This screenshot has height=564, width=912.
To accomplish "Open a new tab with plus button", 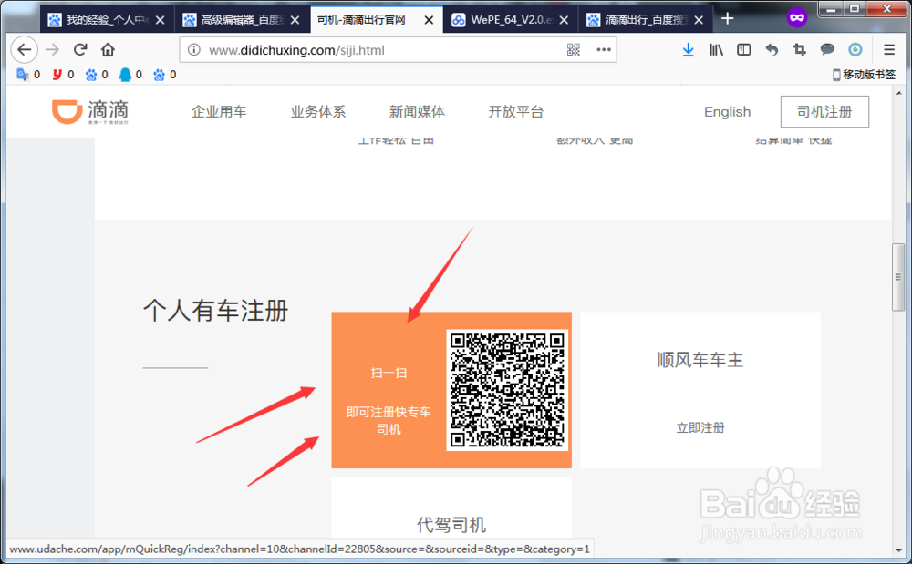I will [x=727, y=18].
